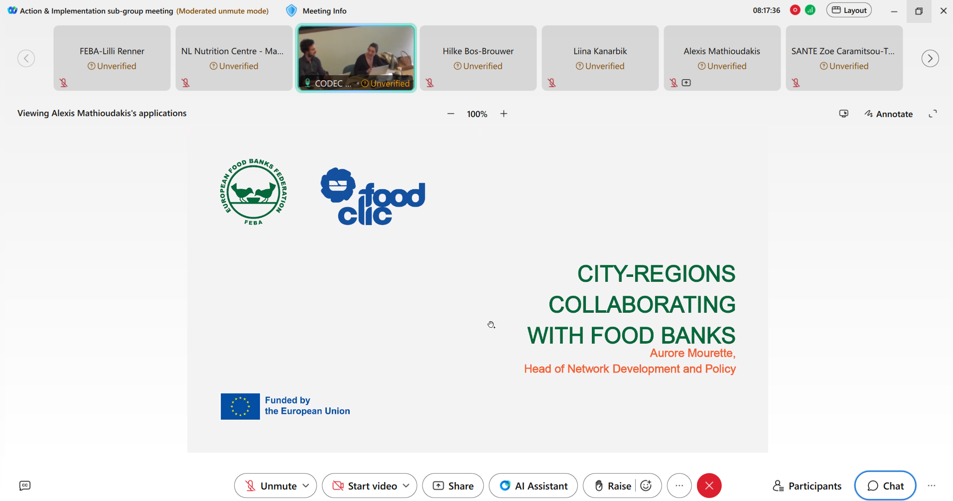Select NL Nutrition Centre participant tile

[x=234, y=58]
